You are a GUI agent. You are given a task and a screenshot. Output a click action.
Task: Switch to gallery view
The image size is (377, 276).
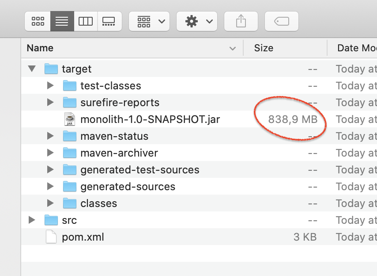[x=109, y=21]
